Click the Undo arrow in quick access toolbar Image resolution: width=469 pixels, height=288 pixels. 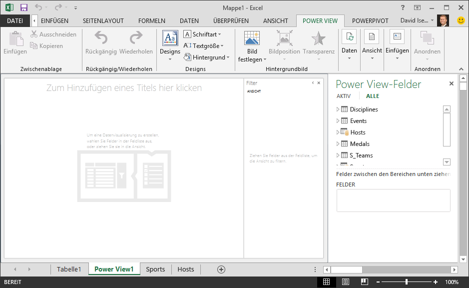click(38, 7)
